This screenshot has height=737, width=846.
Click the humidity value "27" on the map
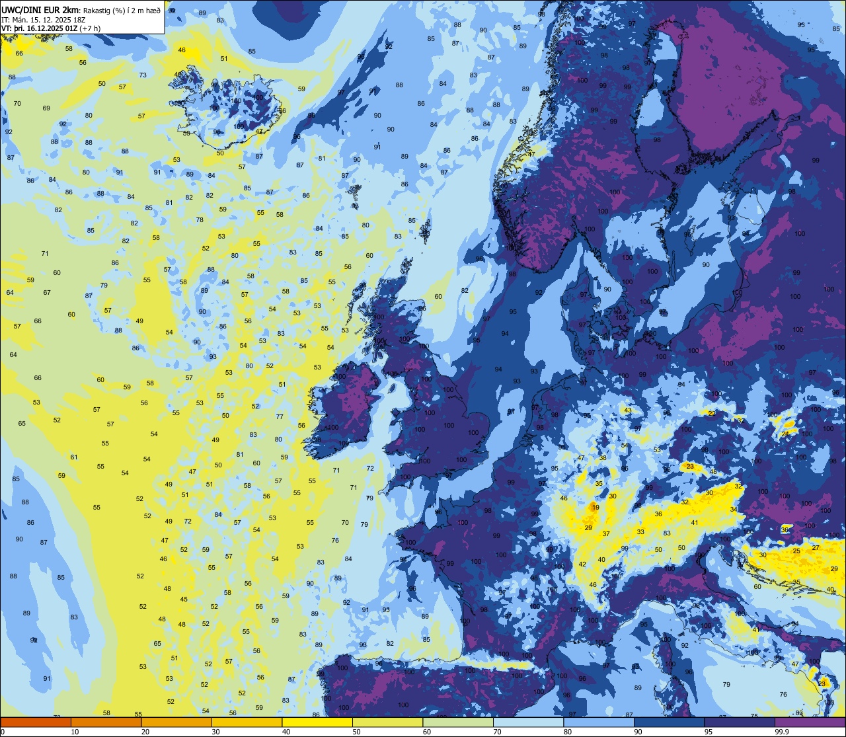pos(816,548)
